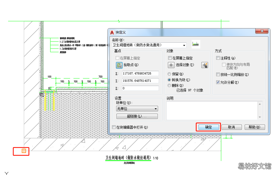Click the Pick point (拾取点) icon button

pyautogui.click(x=119, y=65)
